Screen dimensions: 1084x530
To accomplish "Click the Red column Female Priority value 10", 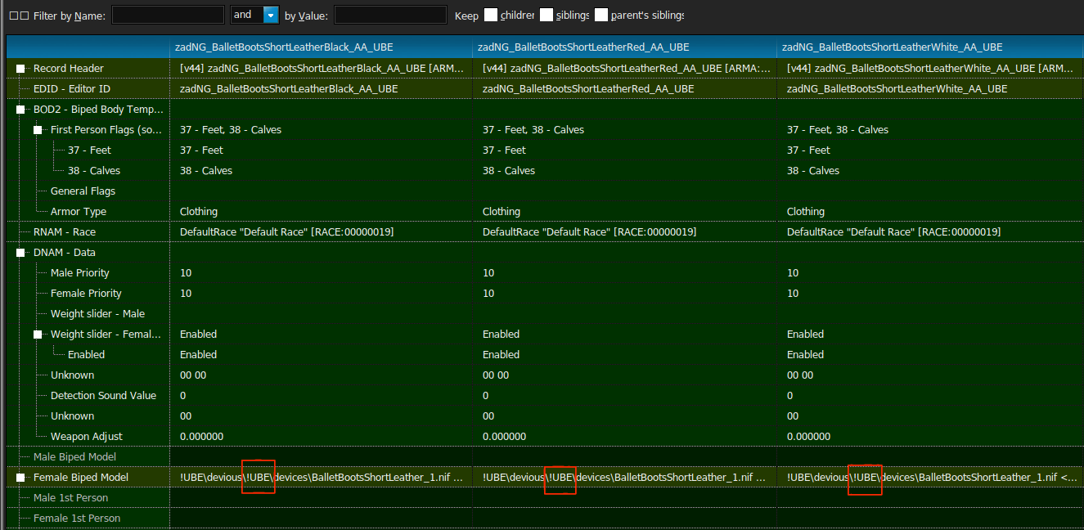I will (488, 294).
